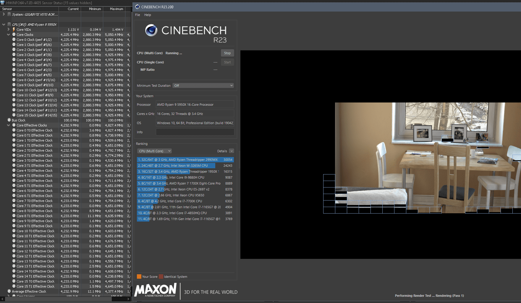This screenshot has height=303, width=521.
Task: Select ranking entry Core i7-7700K
Action: pyautogui.click(x=185, y=201)
